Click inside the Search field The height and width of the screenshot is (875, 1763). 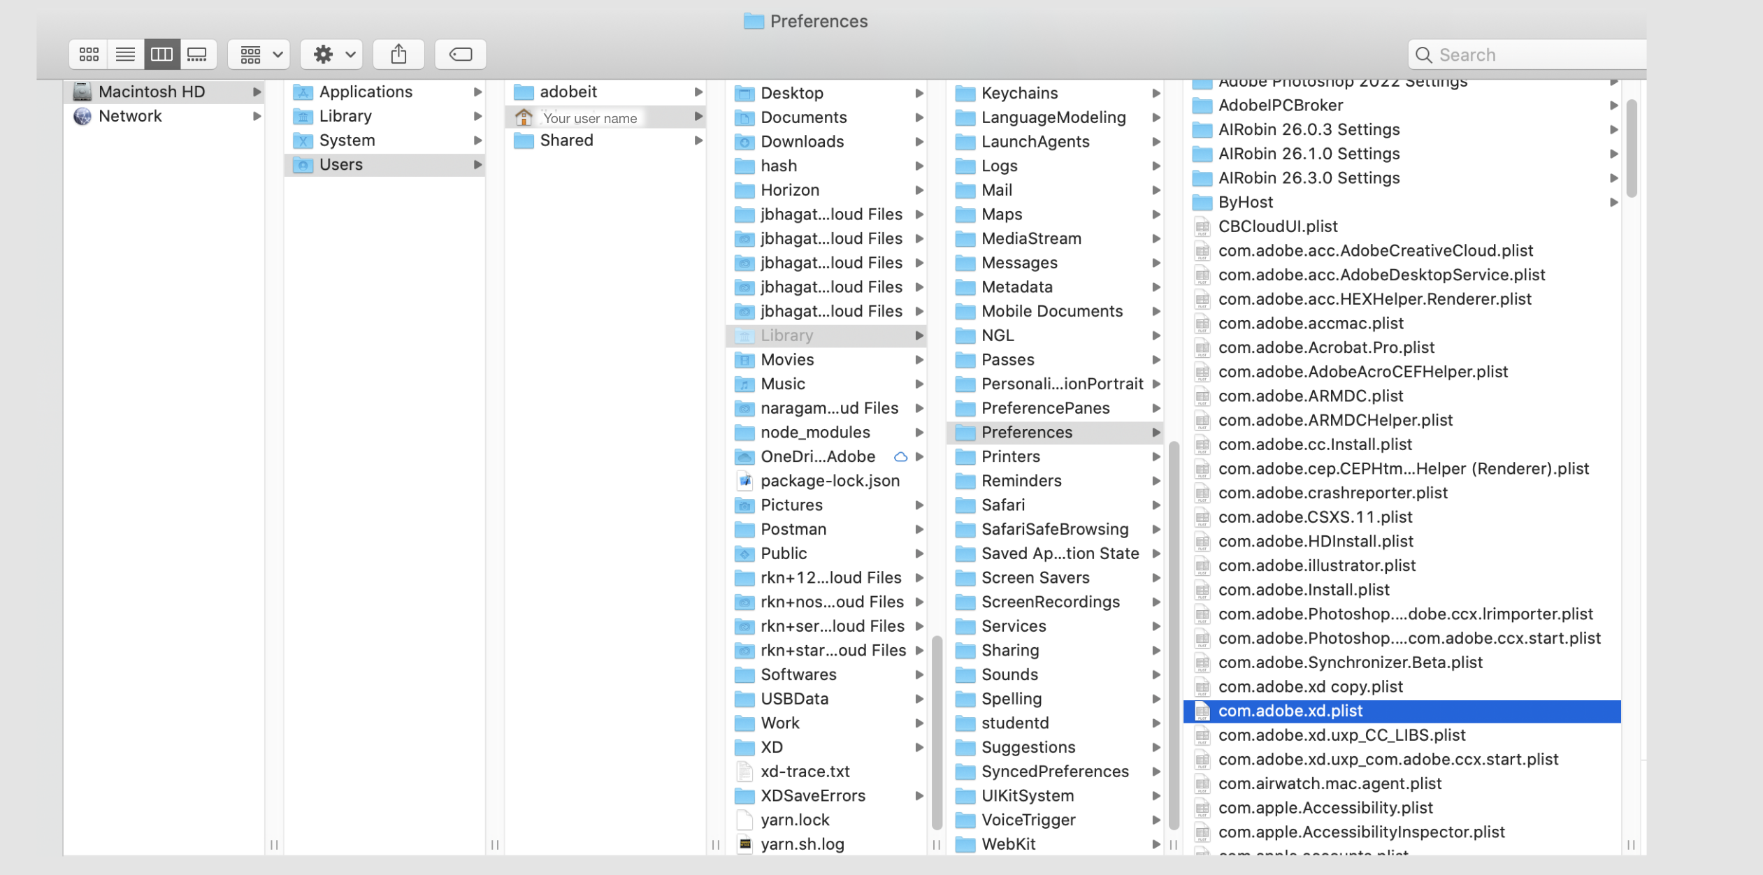1524,54
